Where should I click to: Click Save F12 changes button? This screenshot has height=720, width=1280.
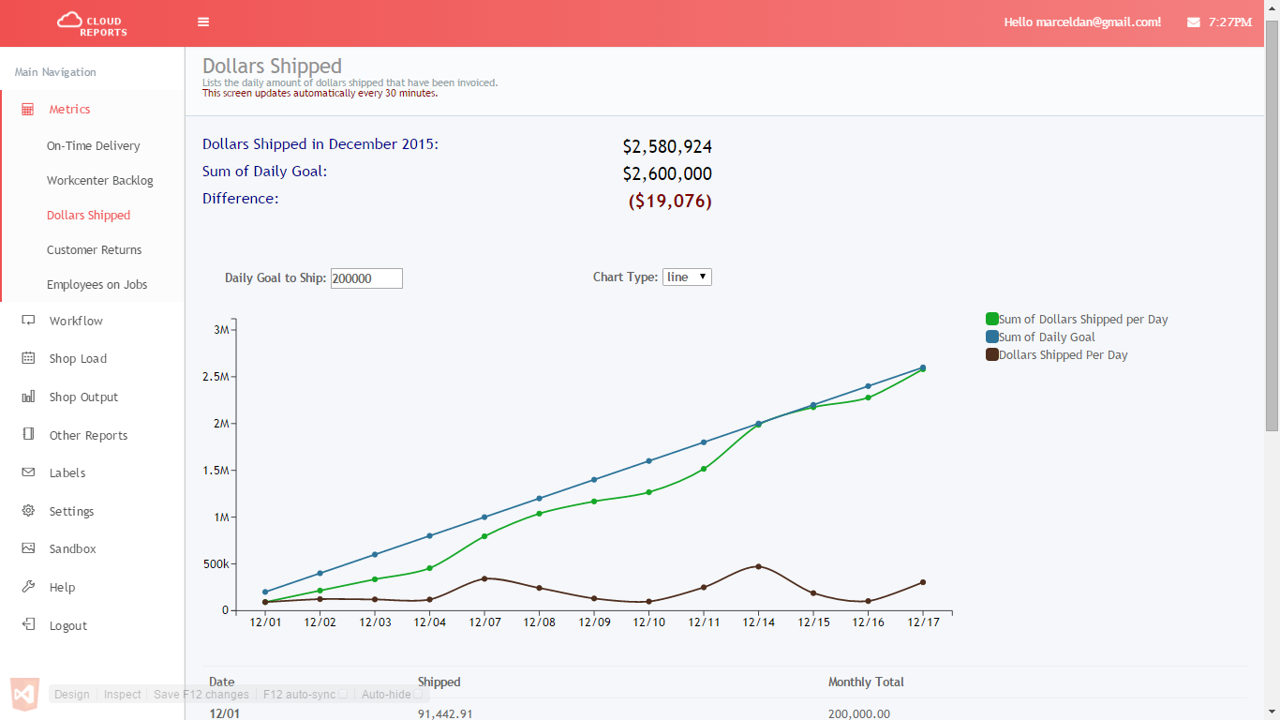coord(201,695)
